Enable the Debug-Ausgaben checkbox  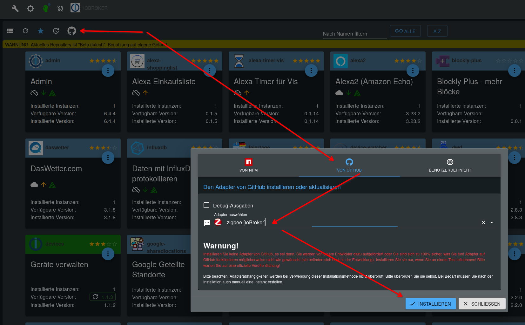point(206,205)
